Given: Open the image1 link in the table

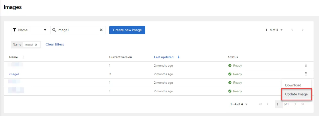Looking at the screenshot, I should pyautogui.click(x=14, y=74).
